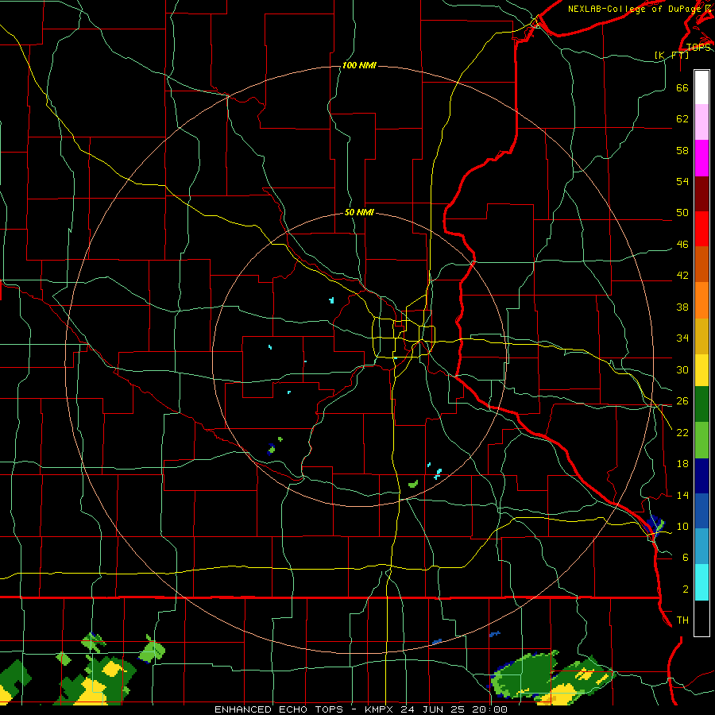715x715 pixels.
Task: Click the dark red (maroon) legend swatch
Action: [701, 194]
